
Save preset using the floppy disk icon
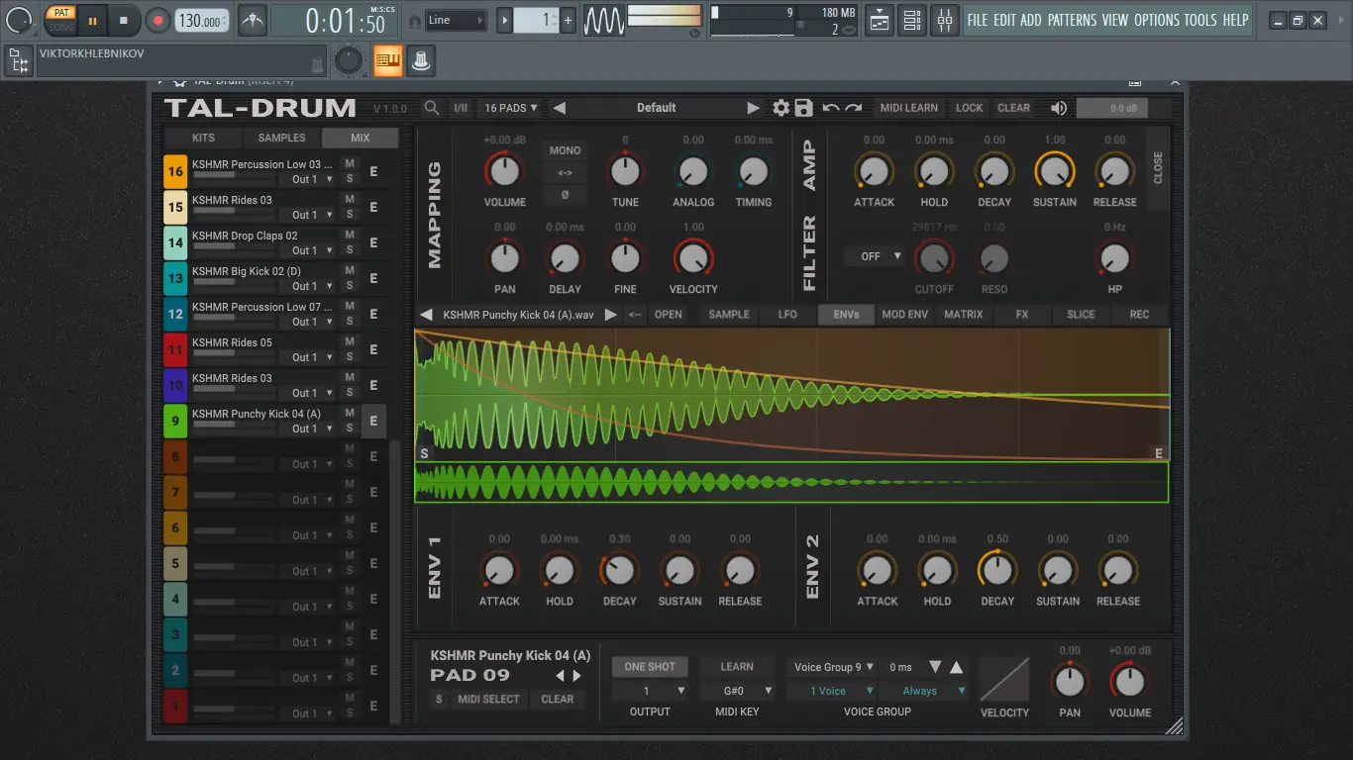coord(803,108)
